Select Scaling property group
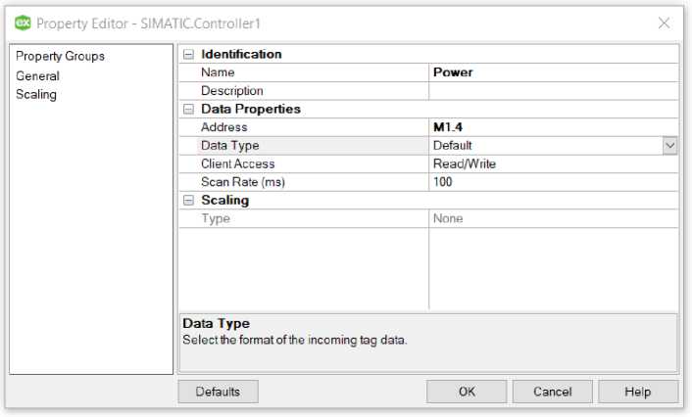Image resolution: width=692 pixels, height=417 pixels. pos(36,95)
